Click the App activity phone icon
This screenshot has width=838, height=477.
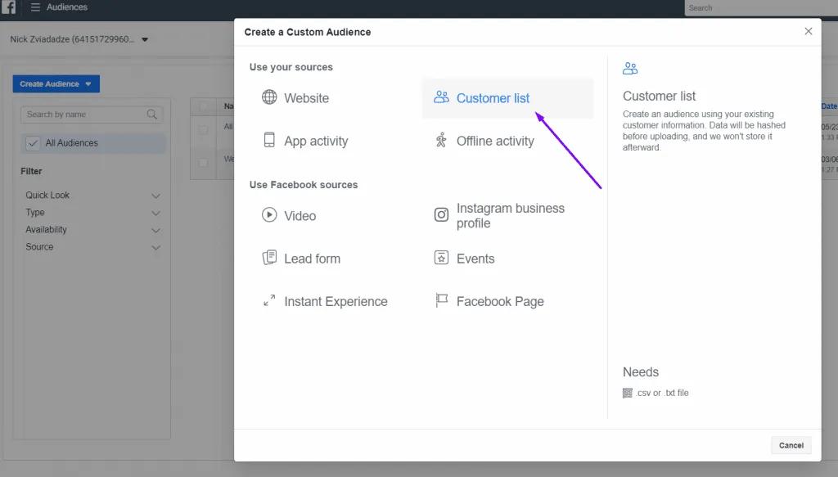269,140
